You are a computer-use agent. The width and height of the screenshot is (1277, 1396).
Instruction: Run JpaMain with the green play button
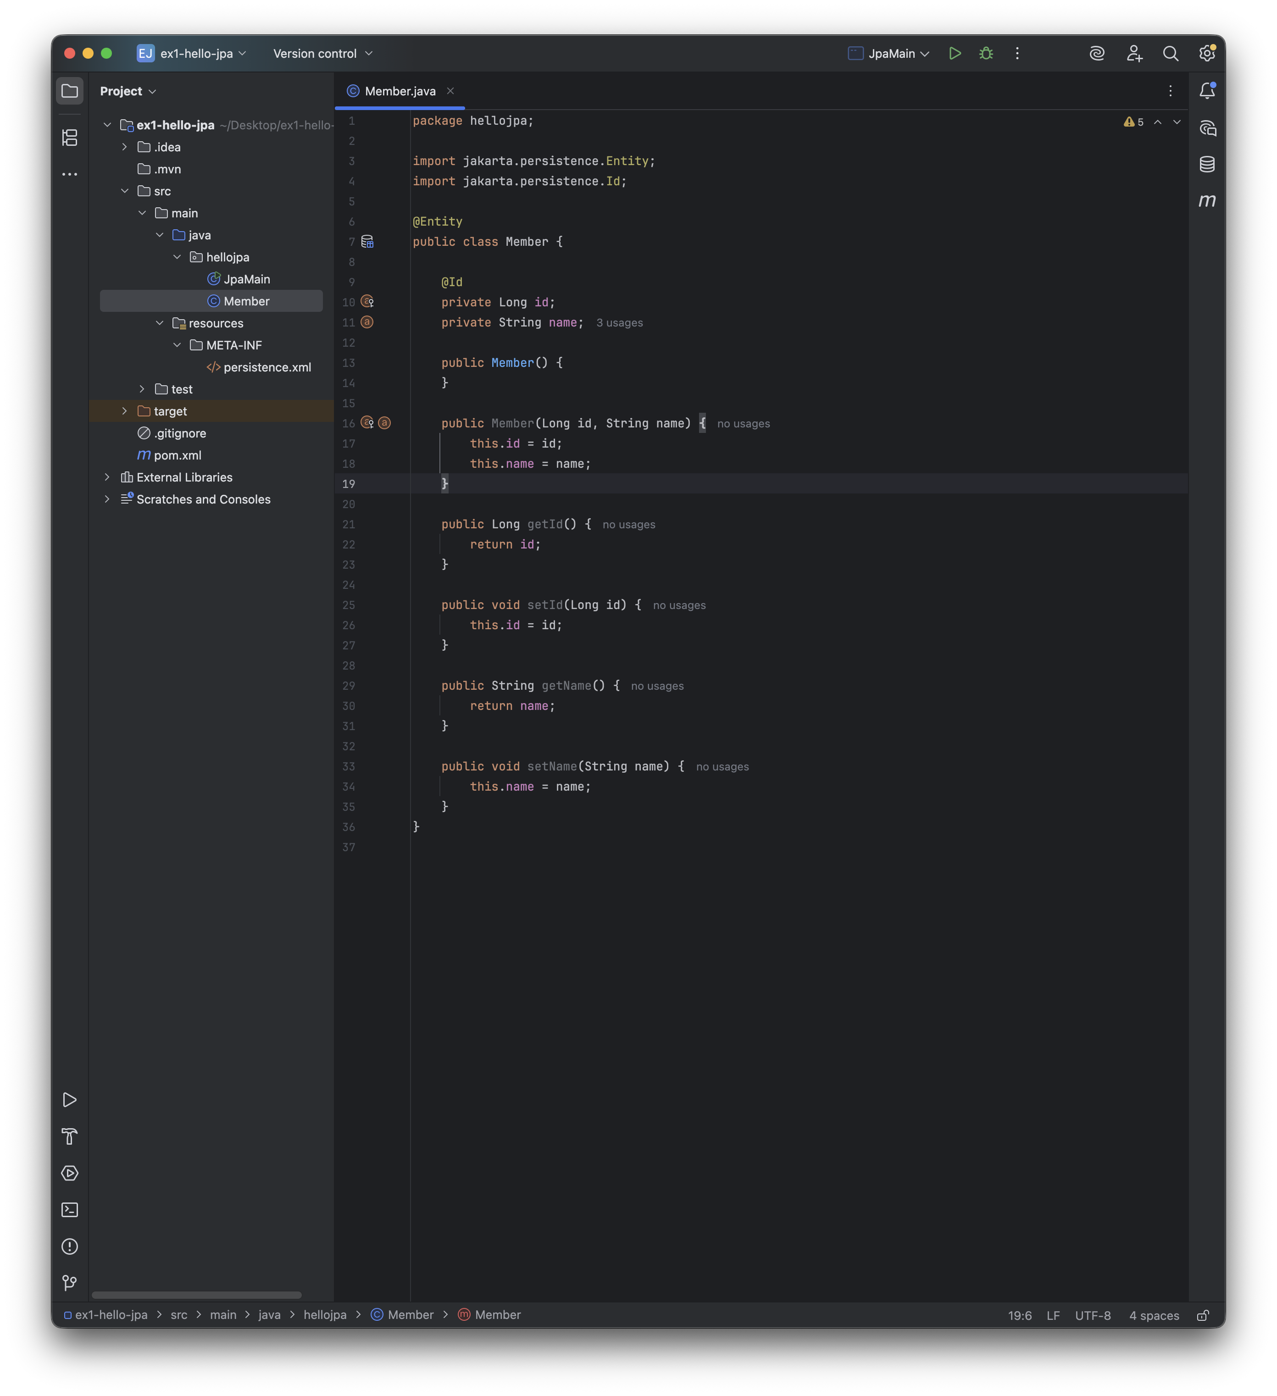pyautogui.click(x=954, y=53)
